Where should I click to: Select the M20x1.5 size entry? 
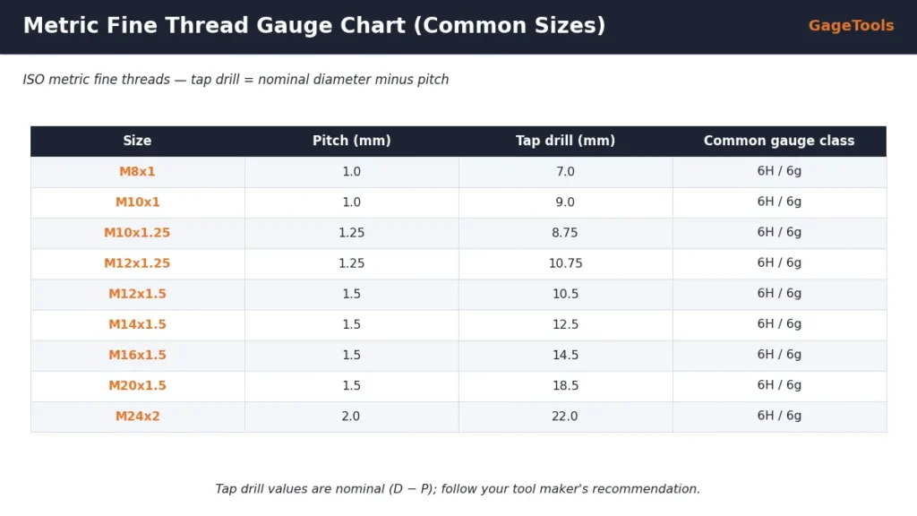point(137,385)
